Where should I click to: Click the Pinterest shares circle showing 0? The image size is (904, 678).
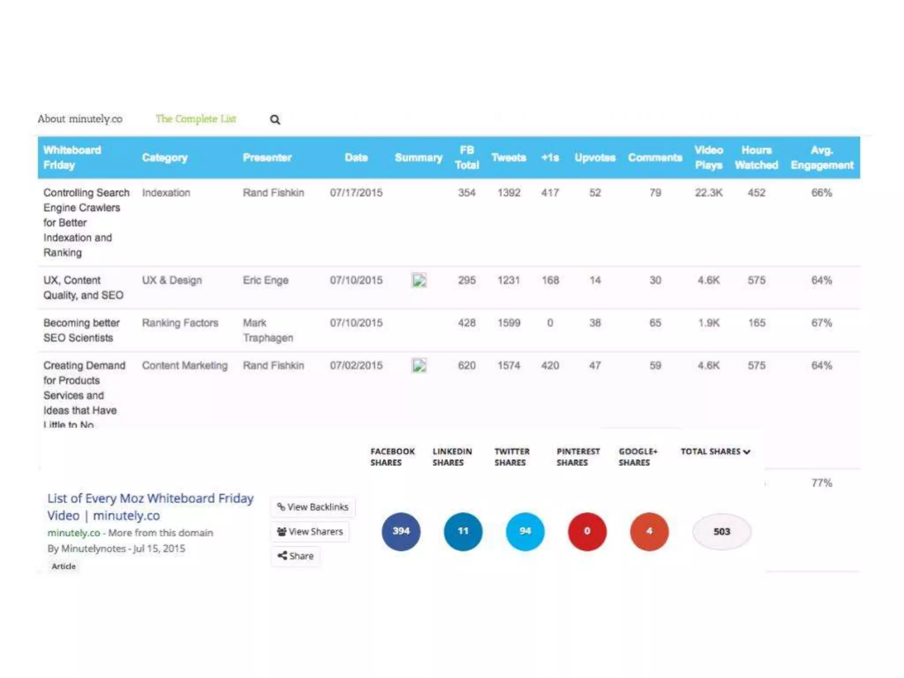pos(587,531)
